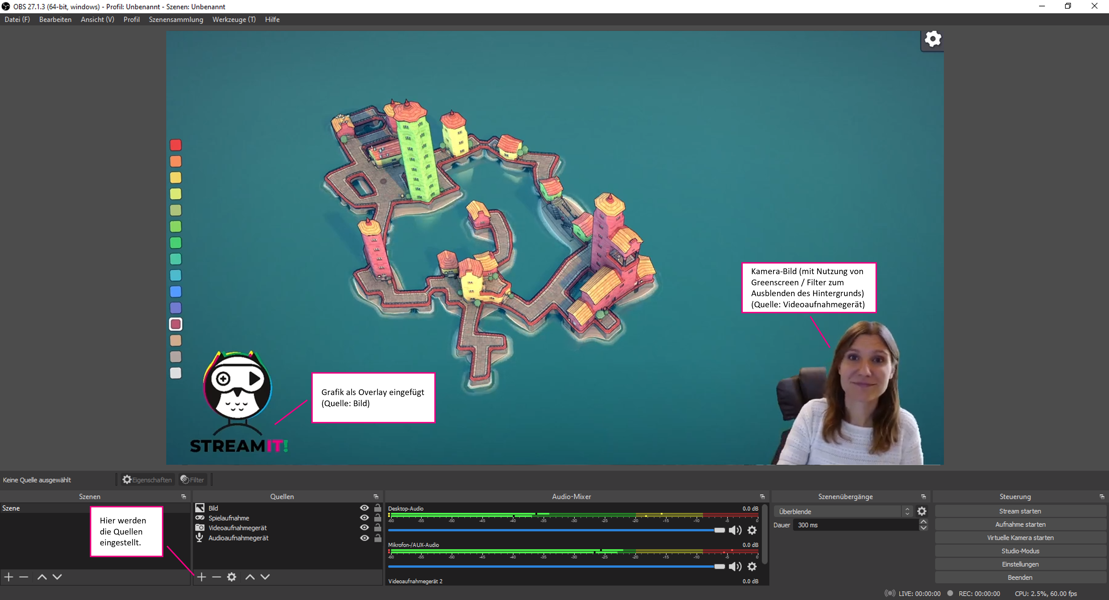The height and width of the screenshot is (600, 1109).
Task: Increase transition duration with up arrow
Action: (x=923, y=522)
